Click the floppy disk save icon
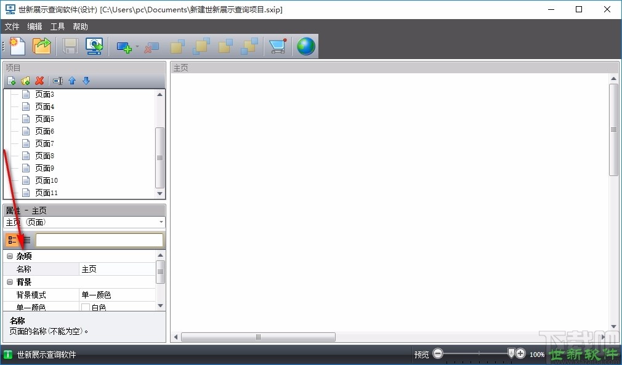This screenshot has width=622, height=365. tap(70, 46)
